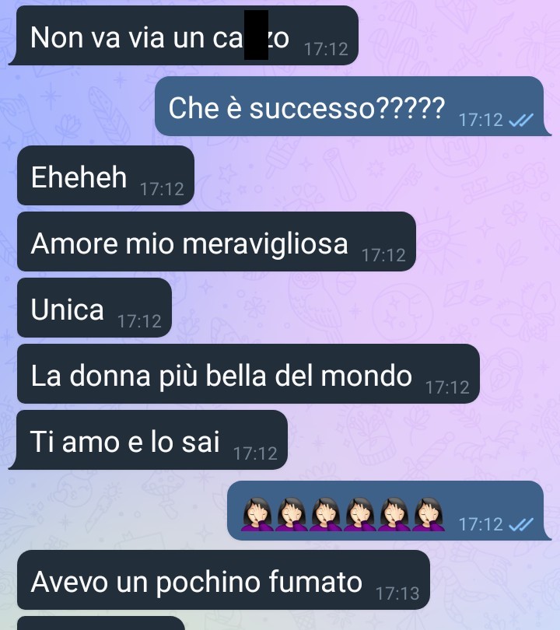Tap the 'Non va via un' message bubble
This screenshot has height=630, width=560.
point(184,35)
